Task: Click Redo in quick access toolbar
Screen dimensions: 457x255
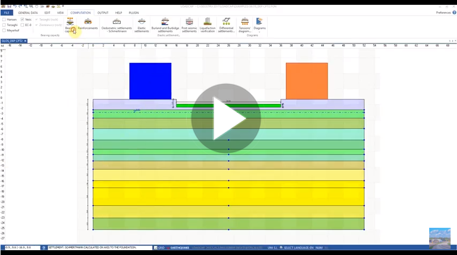Action: point(20,6)
